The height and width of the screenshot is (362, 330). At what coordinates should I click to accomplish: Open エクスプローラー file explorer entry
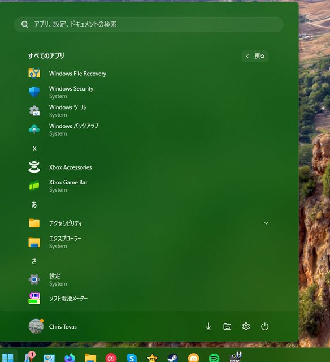pyautogui.click(x=149, y=242)
